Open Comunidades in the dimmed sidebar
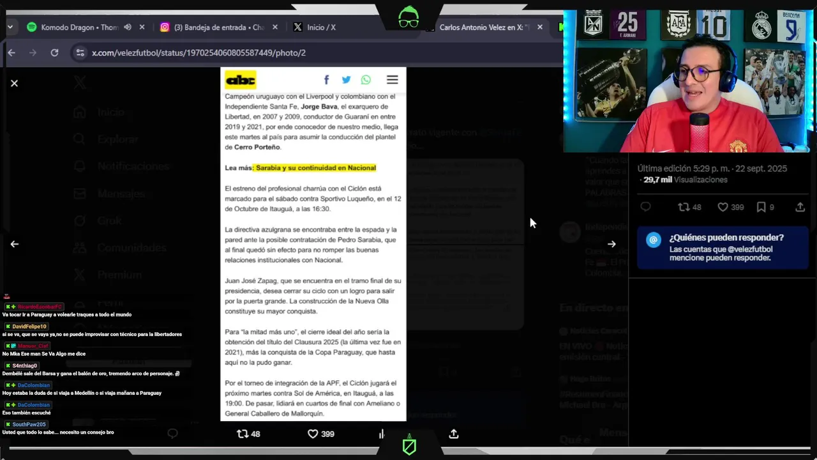 tap(119, 248)
